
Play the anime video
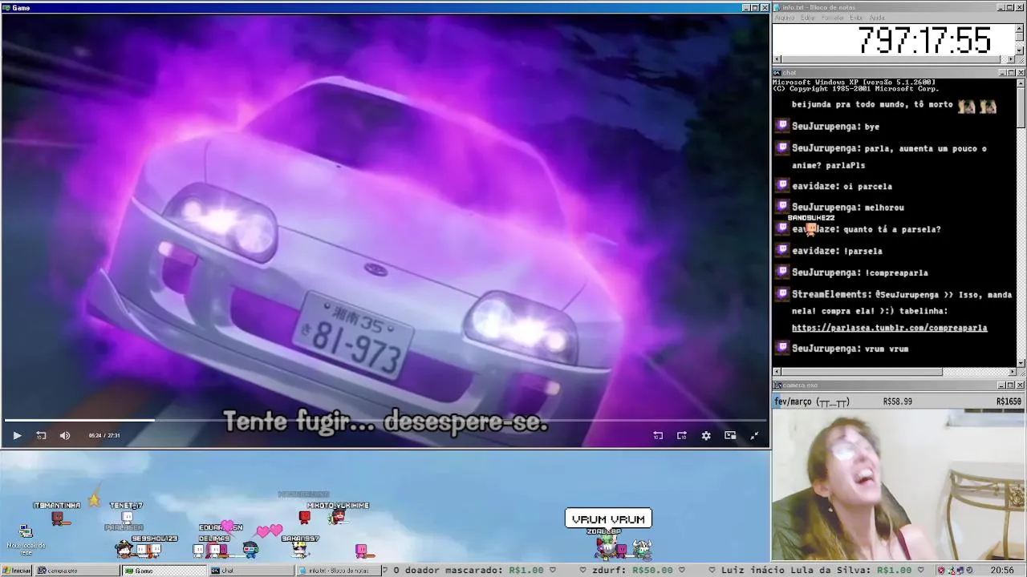click(x=17, y=435)
